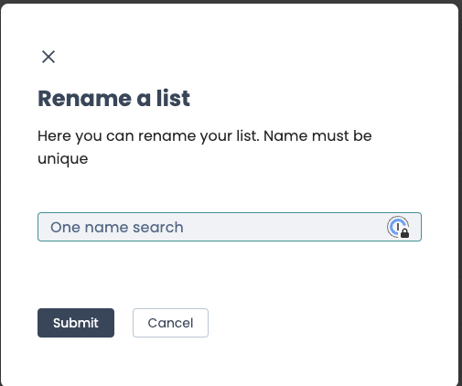
Task: Click the word 'list' in the dialog title
Action: coord(173,99)
